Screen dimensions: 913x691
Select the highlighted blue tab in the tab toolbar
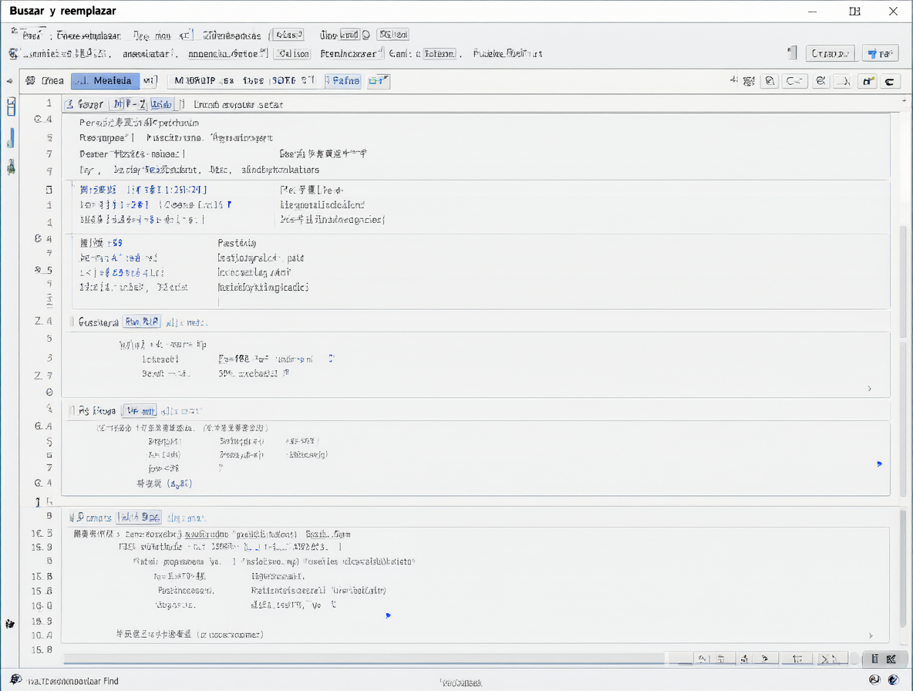(x=106, y=81)
